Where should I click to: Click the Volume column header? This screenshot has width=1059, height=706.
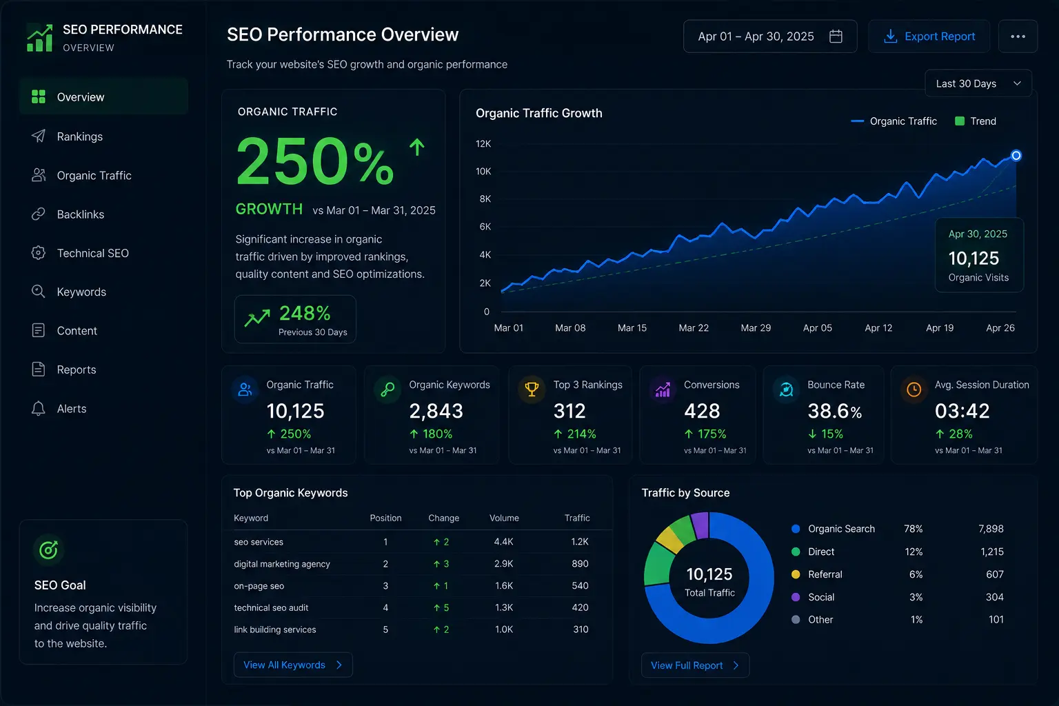point(504,518)
